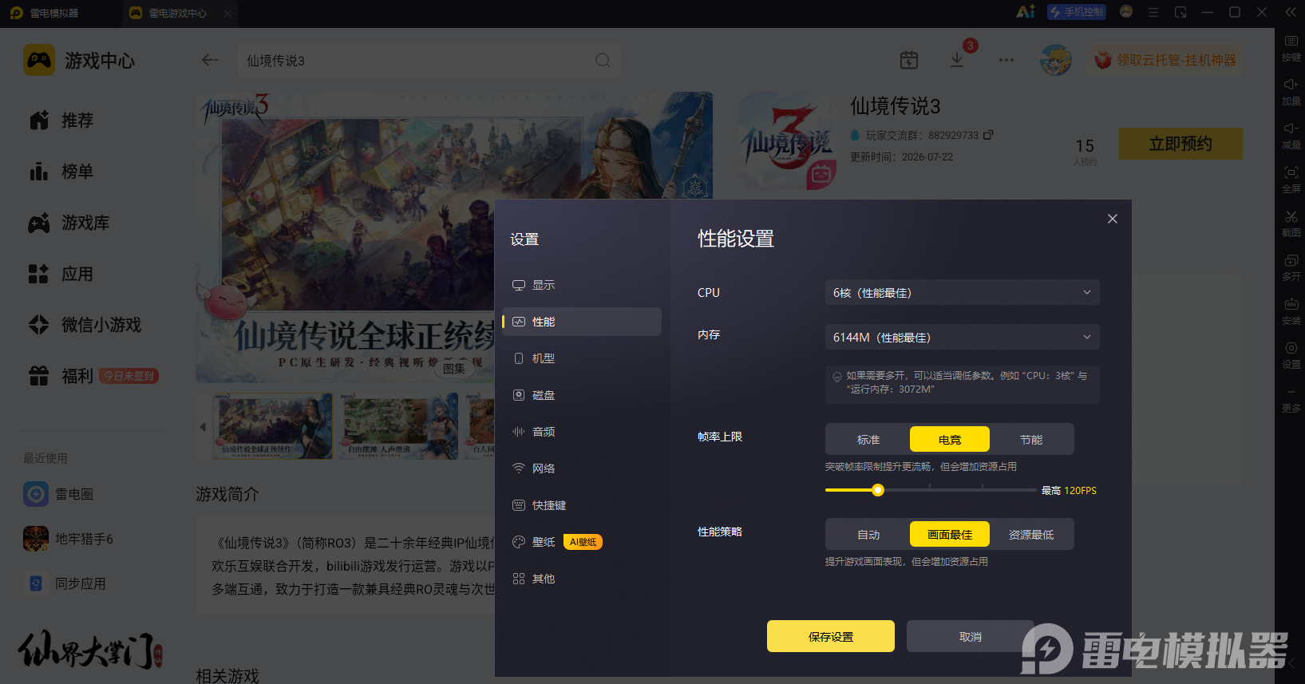The height and width of the screenshot is (684, 1305).
Task: Open 音频 settings section
Action: (582, 432)
